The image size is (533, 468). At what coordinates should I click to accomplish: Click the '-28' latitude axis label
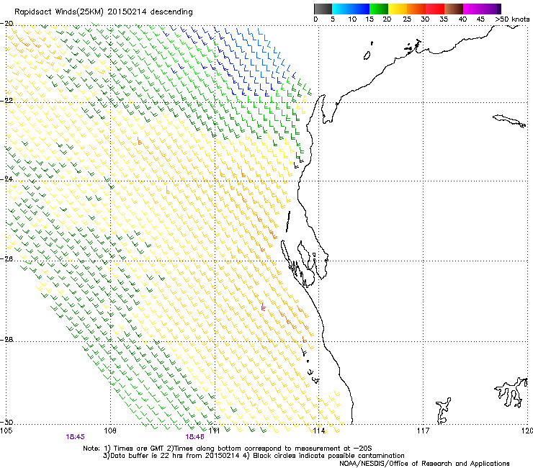point(6,340)
